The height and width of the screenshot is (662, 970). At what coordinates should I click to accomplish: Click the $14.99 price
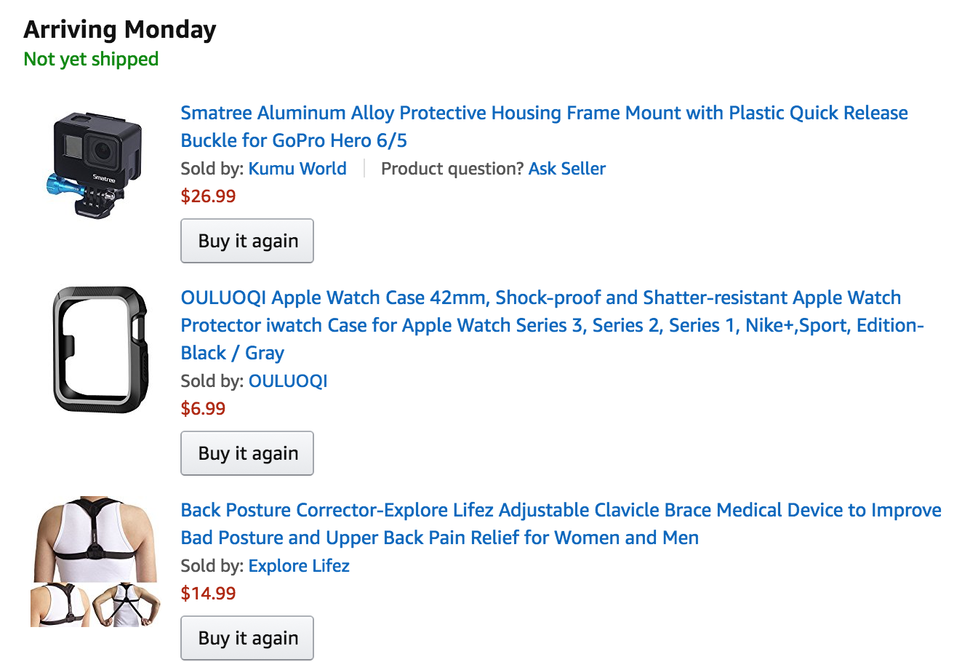[x=208, y=594]
